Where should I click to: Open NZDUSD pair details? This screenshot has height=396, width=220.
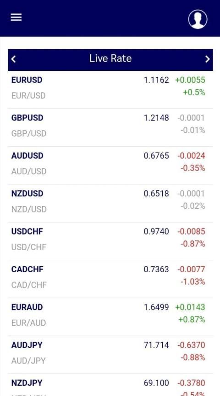point(110,203)
